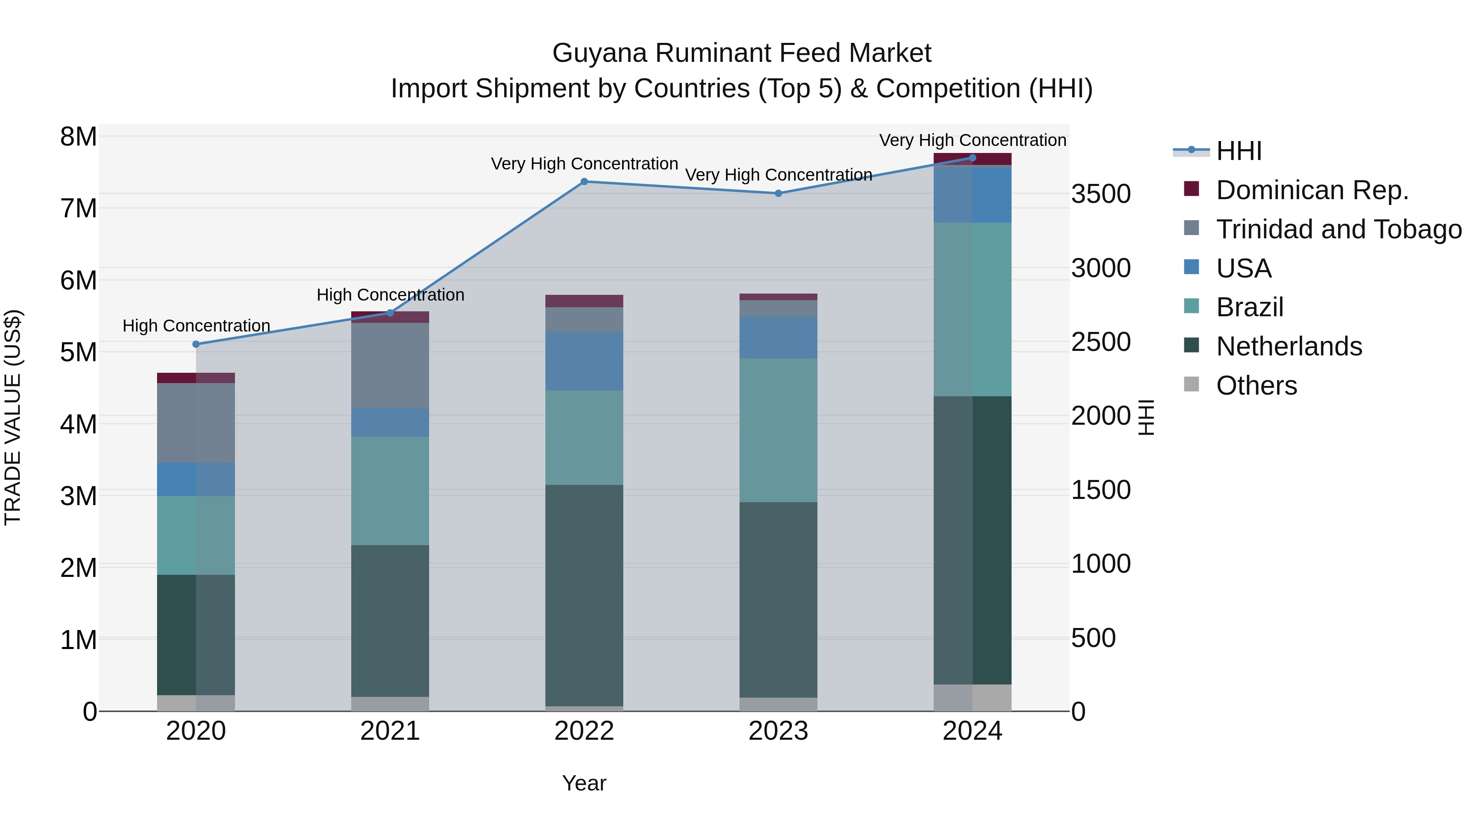Select the 2023 HHI data point
The width and height of the screenshot is (1484, 835).
click(778, 194)
